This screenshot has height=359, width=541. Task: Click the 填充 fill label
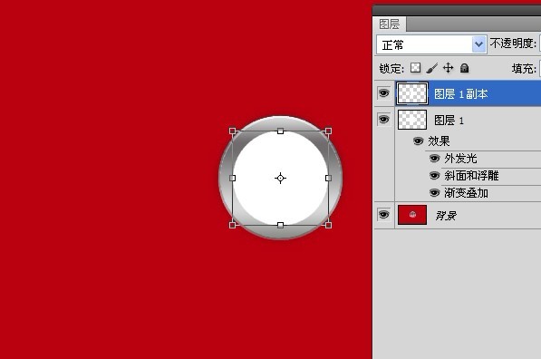524,68
